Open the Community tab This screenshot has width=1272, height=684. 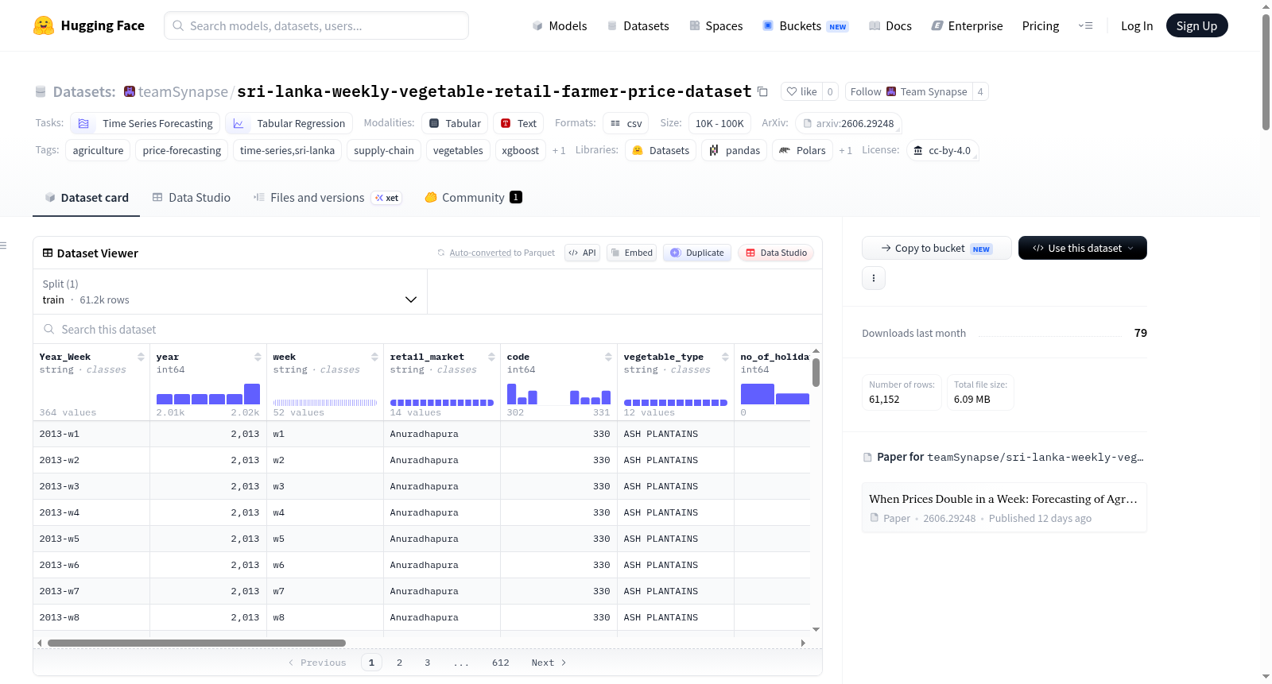point(473,197)
